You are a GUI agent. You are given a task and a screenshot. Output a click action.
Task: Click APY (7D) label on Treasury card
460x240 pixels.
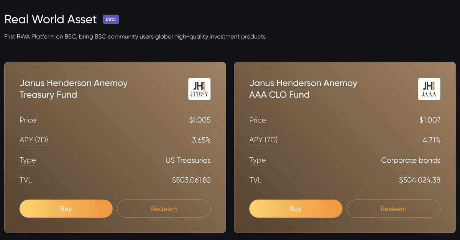34,140
